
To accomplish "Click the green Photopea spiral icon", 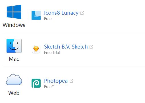I will 36,83.
